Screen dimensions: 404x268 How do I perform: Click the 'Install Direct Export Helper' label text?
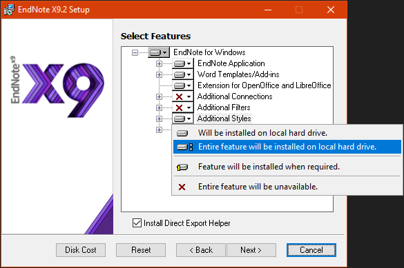[186, 223]
